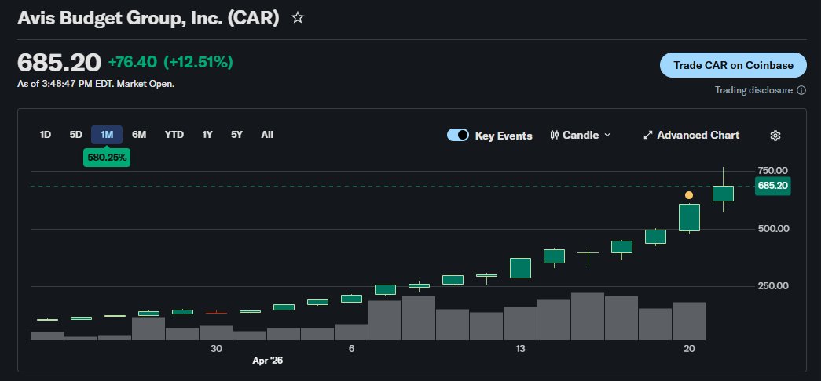Click the Avis Budget Group, Inc. (CAR) title

(148, 18)
